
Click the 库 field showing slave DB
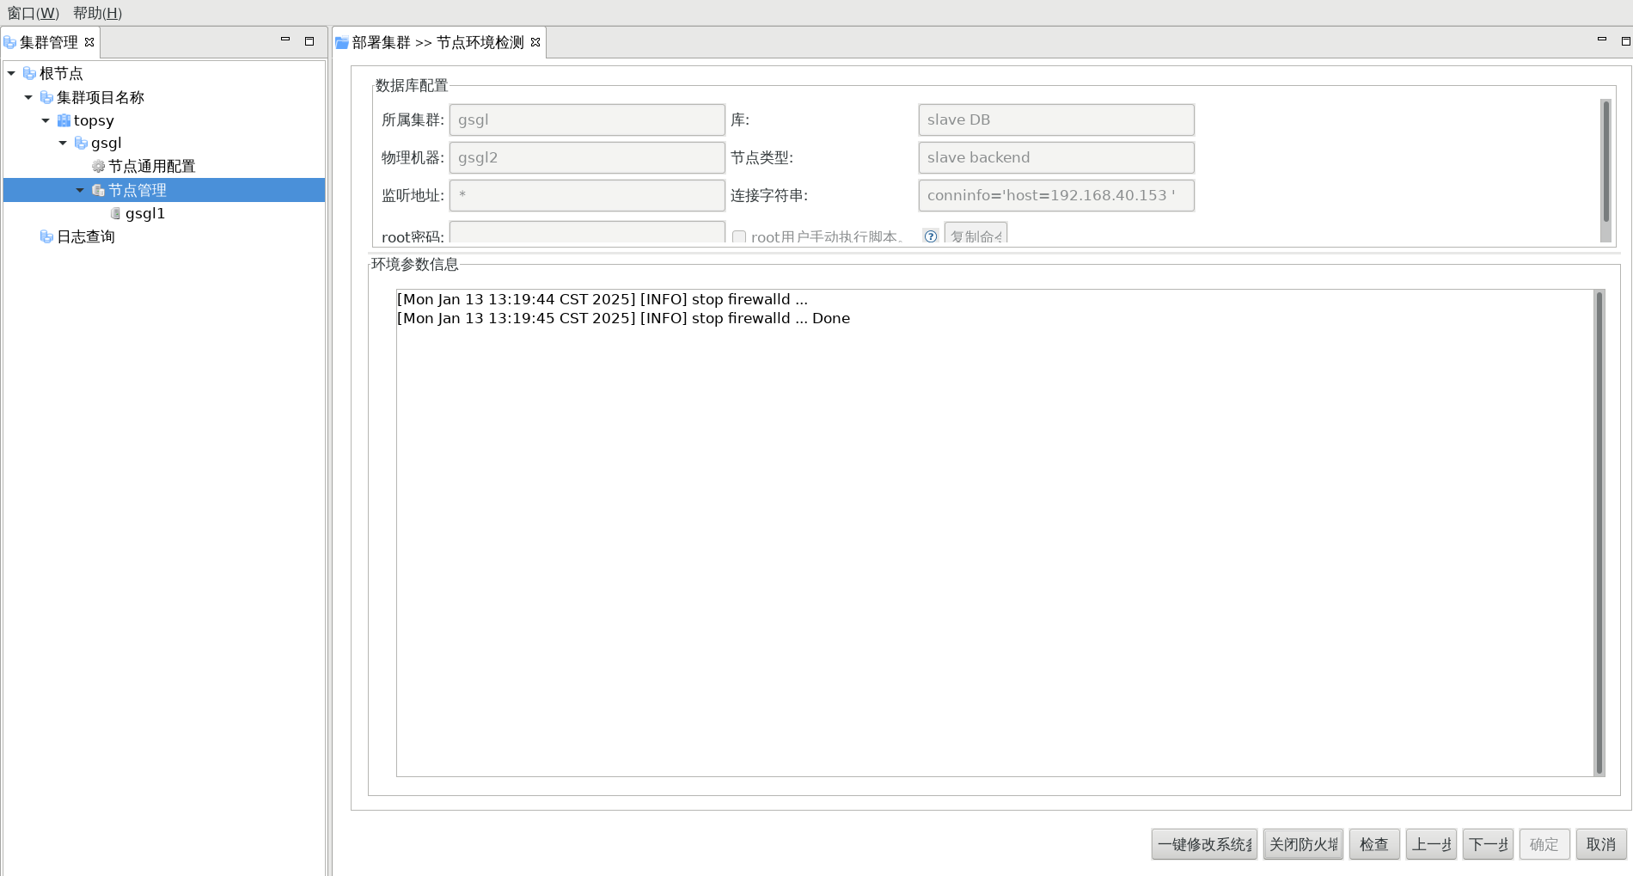(1056, 119)
